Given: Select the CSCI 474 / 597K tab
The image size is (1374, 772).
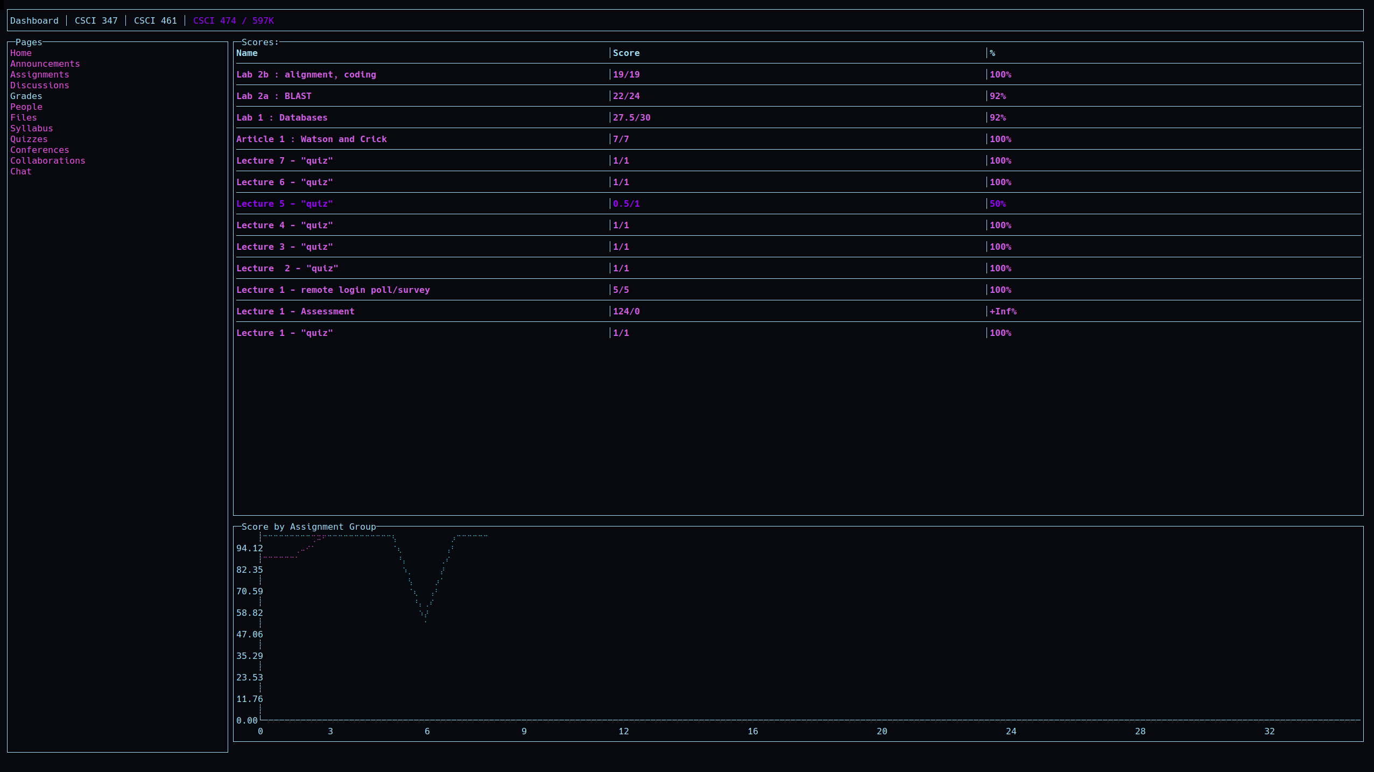Looking at the screenshot, I should pyautogui.click(x=233, y=20).
